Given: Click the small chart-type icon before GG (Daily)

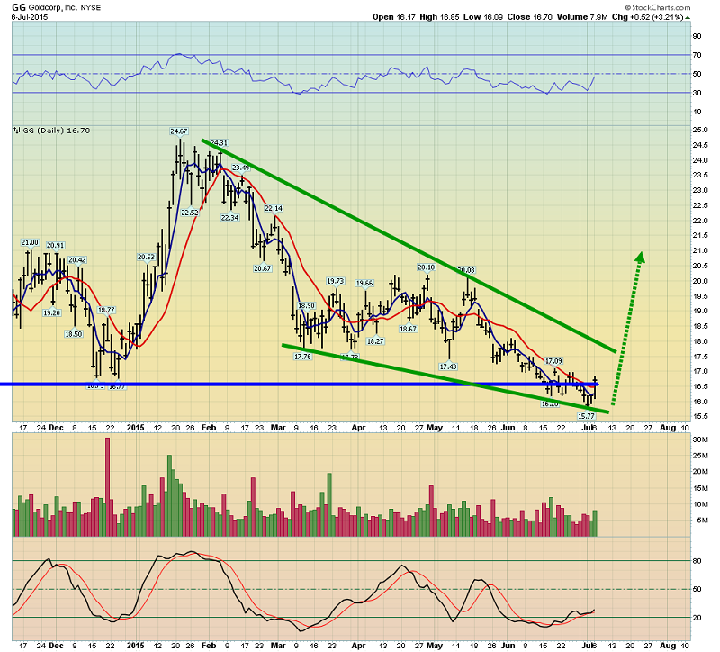Looking at the screenshot, I should click(17, 131).
